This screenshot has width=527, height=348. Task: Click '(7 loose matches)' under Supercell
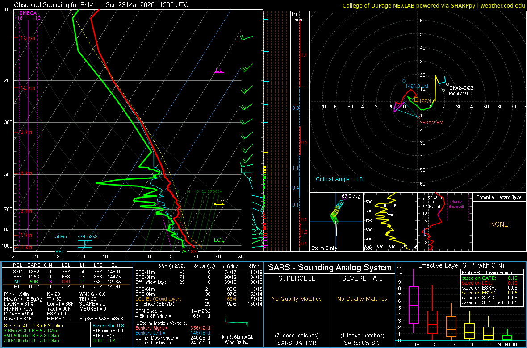pos(297,335)
